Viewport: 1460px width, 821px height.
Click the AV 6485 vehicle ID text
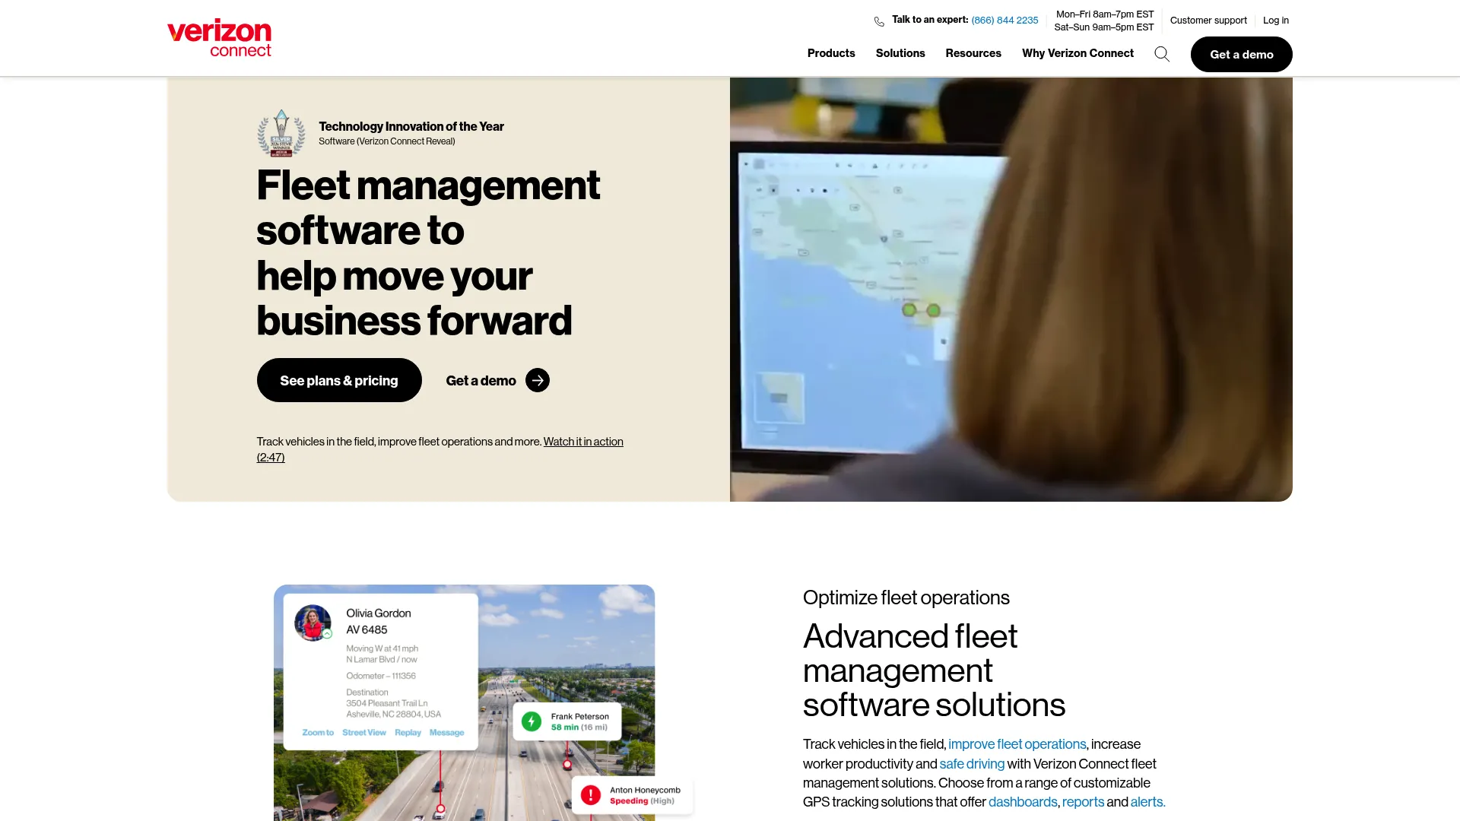367,630
